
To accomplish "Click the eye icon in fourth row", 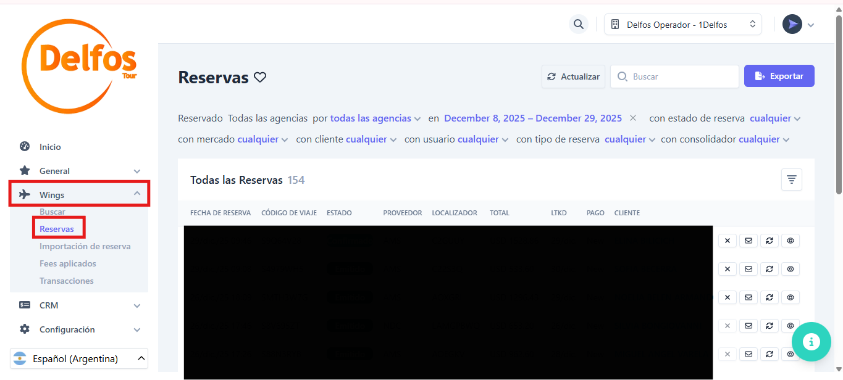I will click(790, 326).
